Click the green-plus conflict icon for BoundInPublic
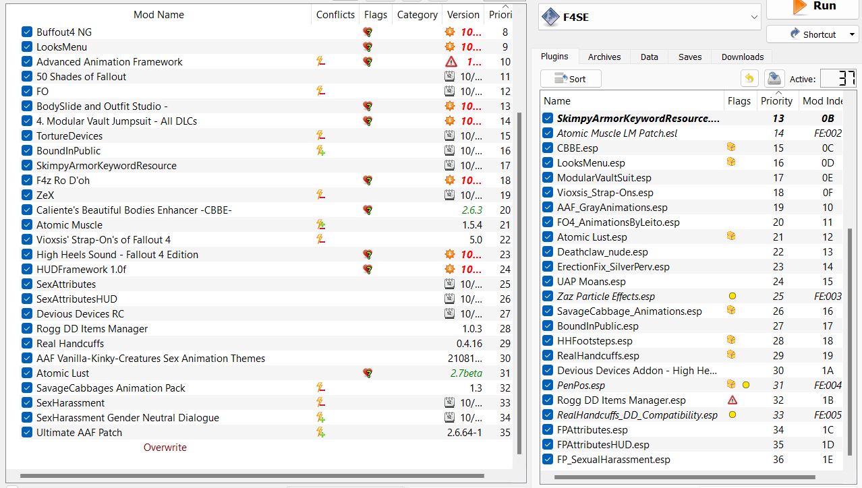The image size is (862, 488). pos(321,150)
